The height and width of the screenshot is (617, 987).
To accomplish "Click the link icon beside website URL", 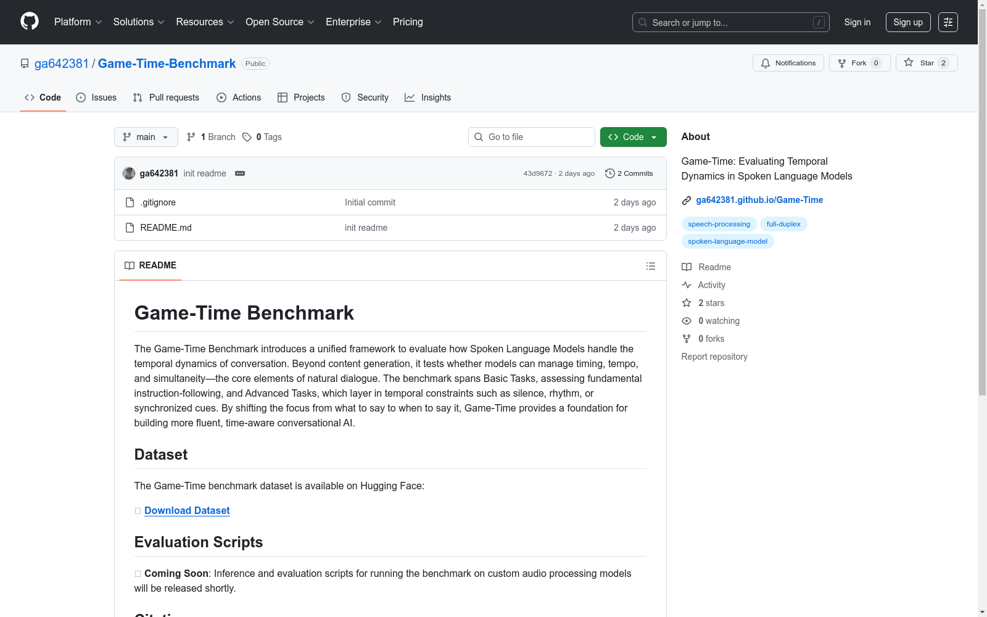I will [687, 201].
